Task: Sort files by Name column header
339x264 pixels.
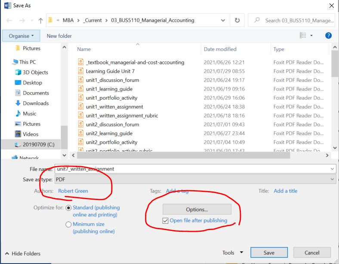Action: click(83, 49)
